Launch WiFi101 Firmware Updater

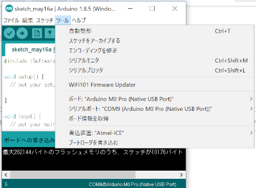pyautogui.click(x=155, y=85)
